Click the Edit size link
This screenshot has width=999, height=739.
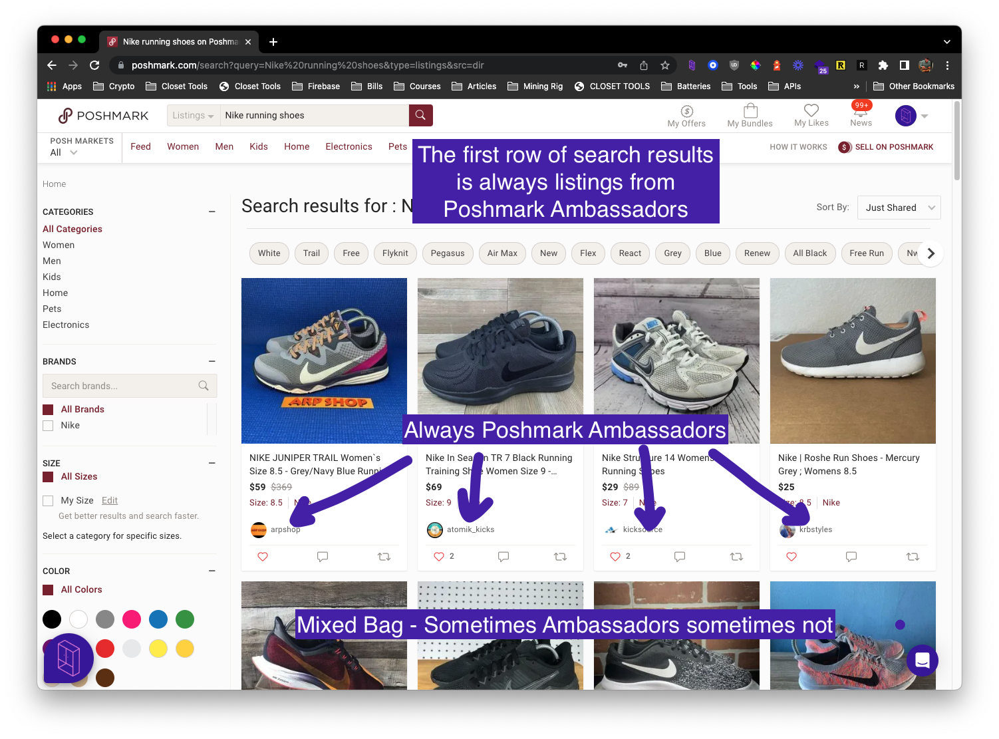click(110, 501)
